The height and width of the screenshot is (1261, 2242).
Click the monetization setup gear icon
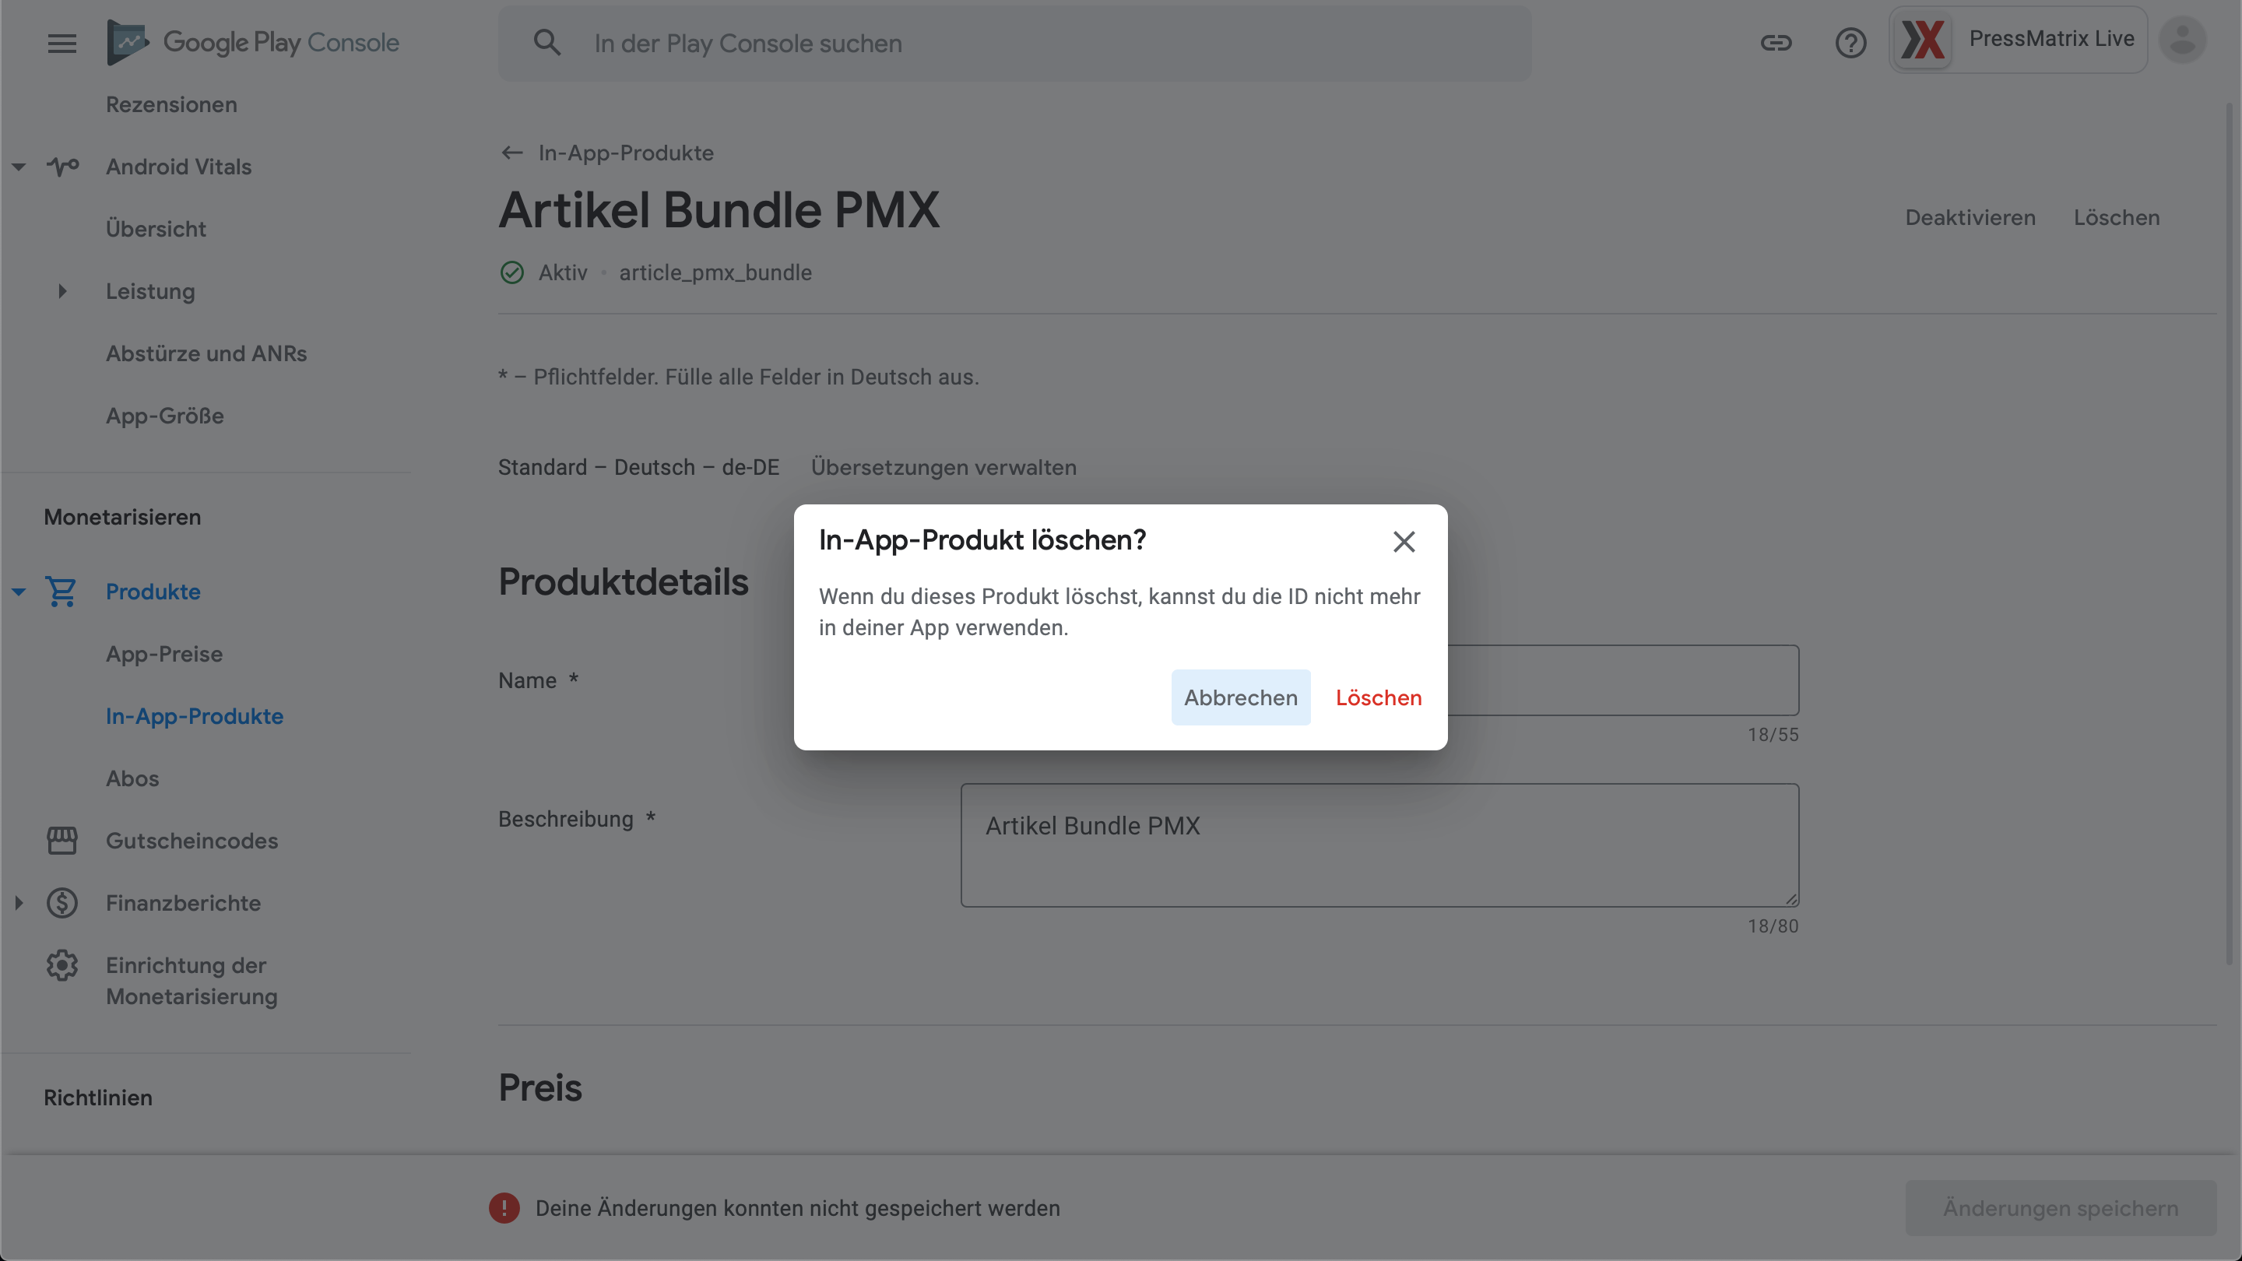pos(61,965)
